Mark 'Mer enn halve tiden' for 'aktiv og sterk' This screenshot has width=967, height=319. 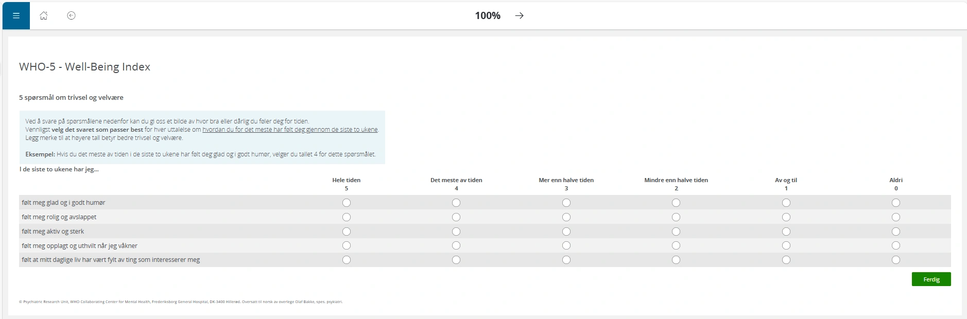[566, 232]
